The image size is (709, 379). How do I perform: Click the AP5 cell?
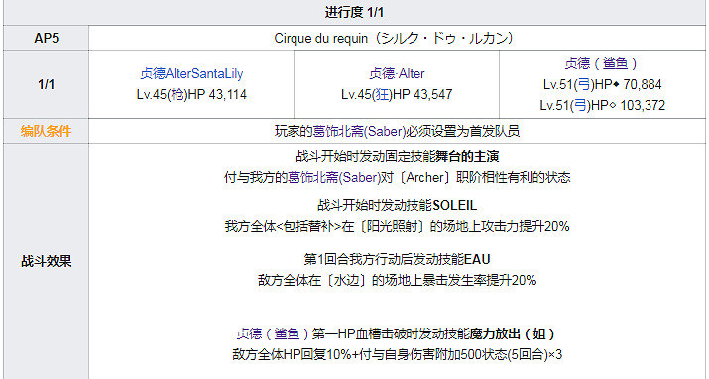[47, 38]
